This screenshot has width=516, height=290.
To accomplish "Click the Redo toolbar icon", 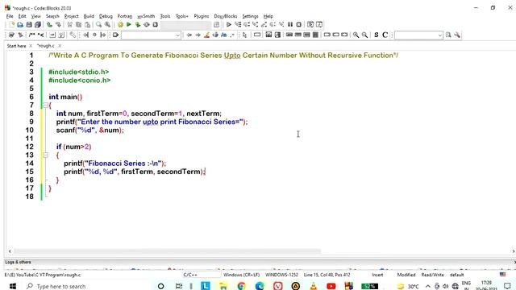I will click(x=58, y=25).
